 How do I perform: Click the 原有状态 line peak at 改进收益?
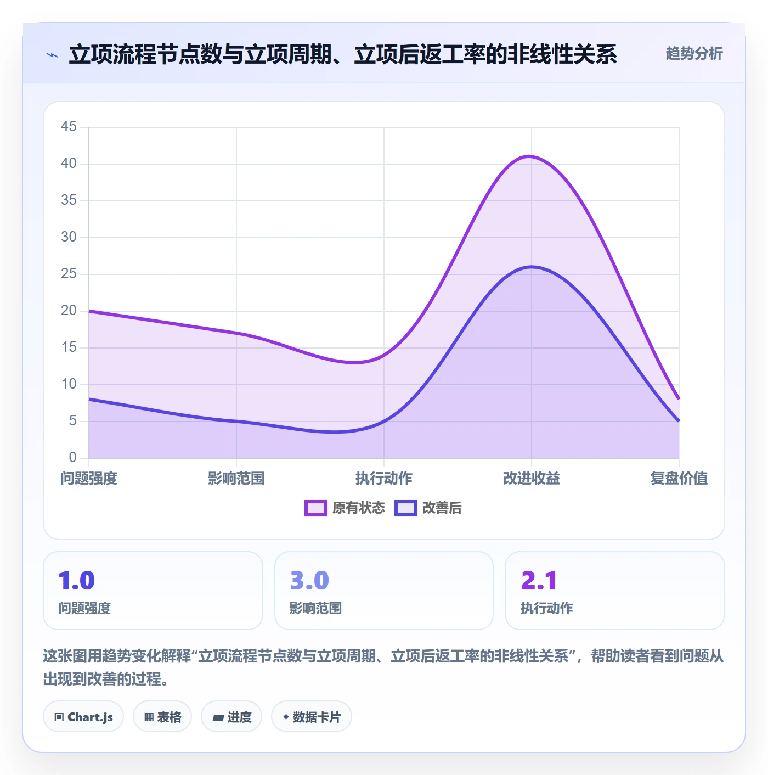pyautogui.click(x=530, y=156)
